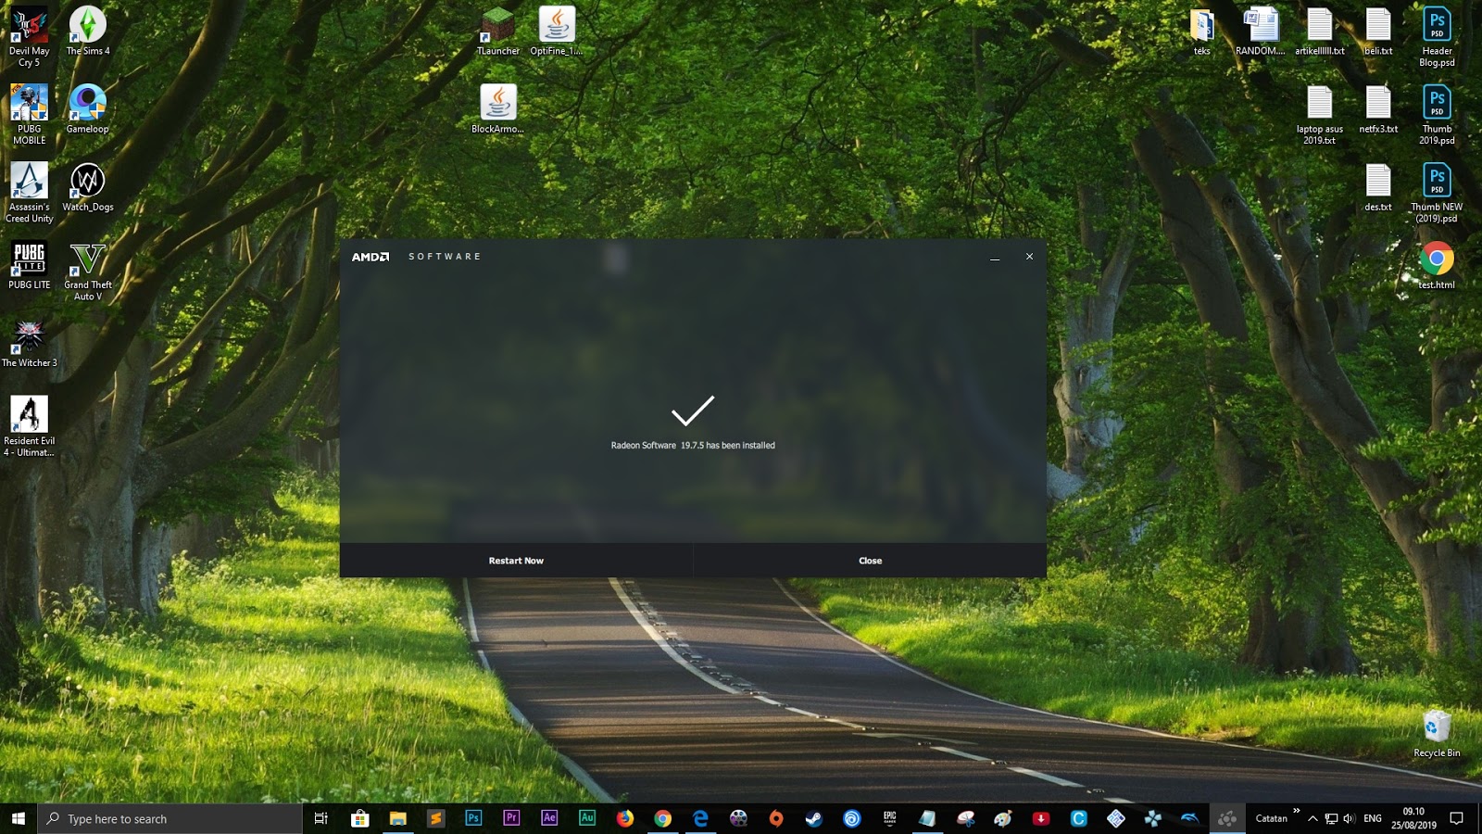Select The Sims 4 desktop icon
Screen dimensions: 1482x834
pos(88,32)
